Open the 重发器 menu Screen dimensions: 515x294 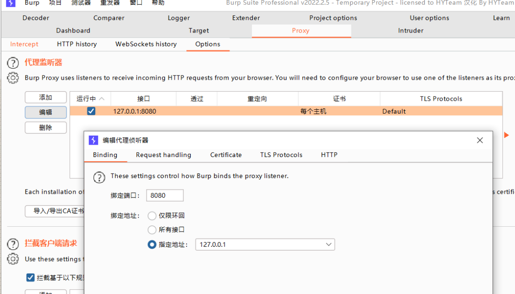(110, 3)
